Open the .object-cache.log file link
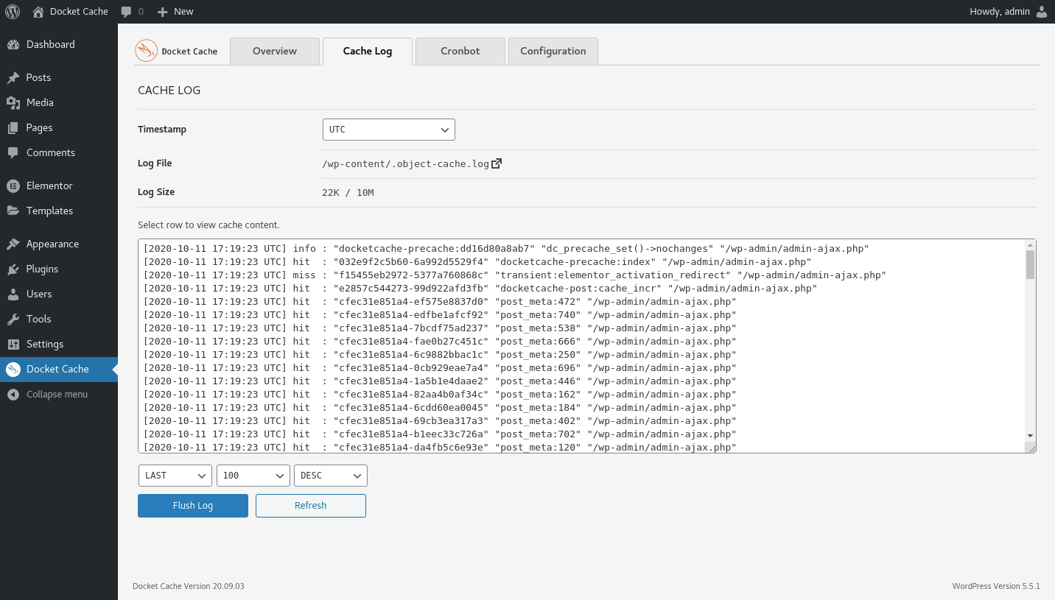Screen dimensions: 1055x600 [x=405, y=163]
